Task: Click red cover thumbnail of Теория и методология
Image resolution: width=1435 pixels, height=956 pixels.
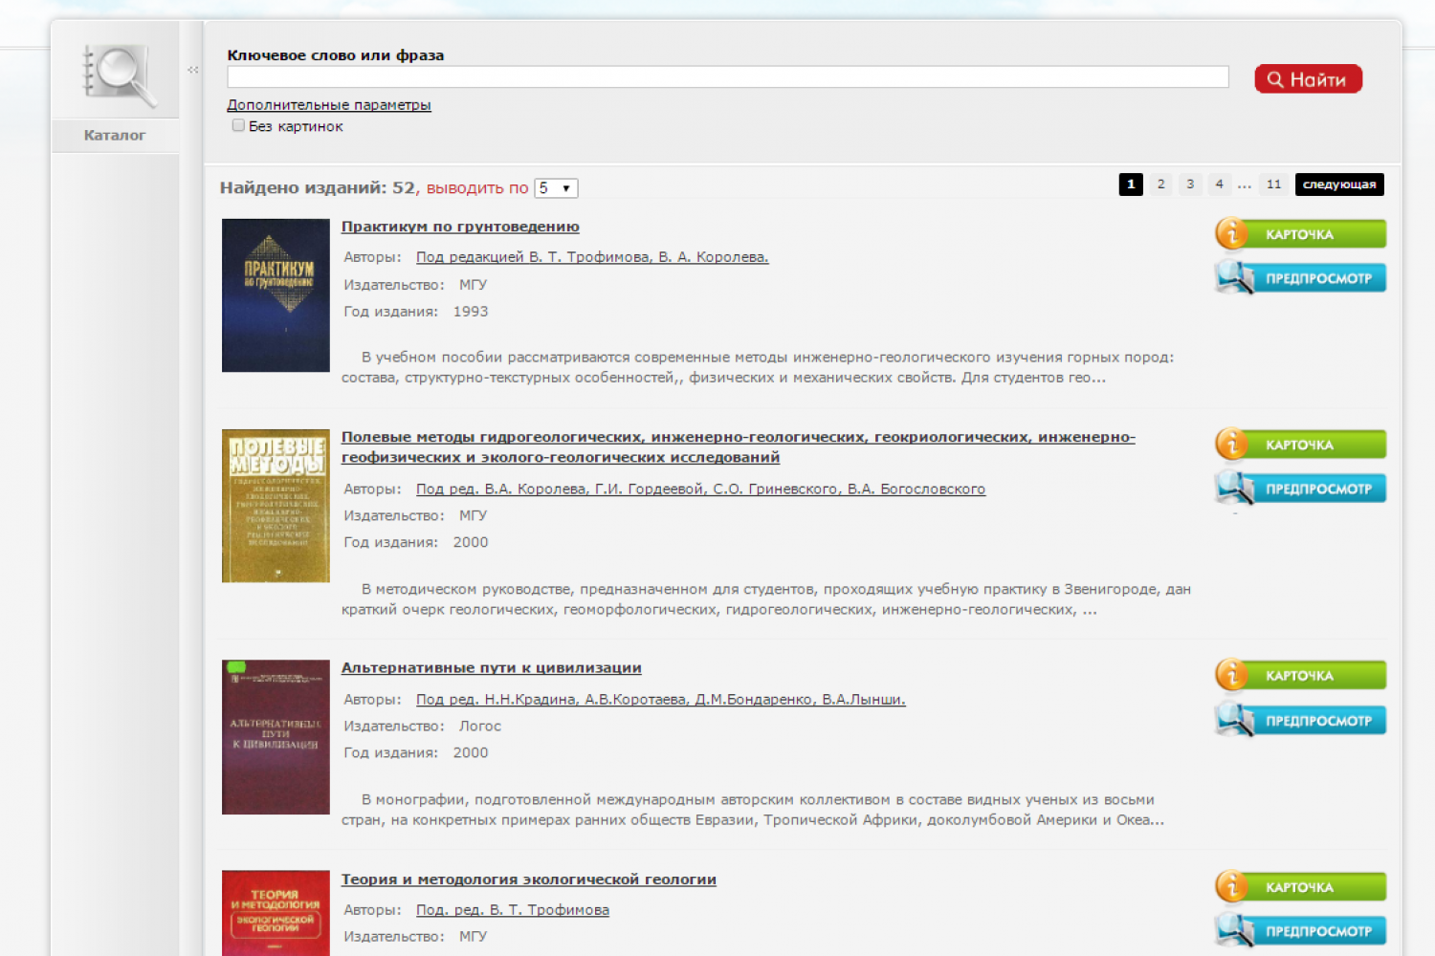Action: (276, 913)
